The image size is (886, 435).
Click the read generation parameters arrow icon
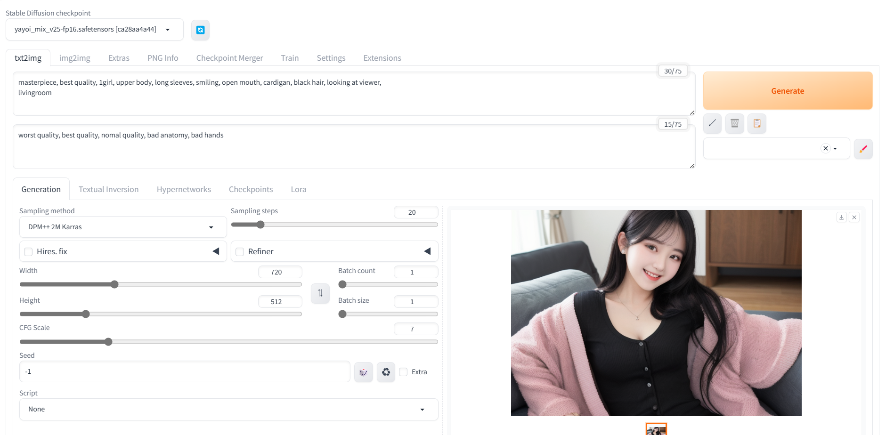pyautogui.click(x=712, y=123)
